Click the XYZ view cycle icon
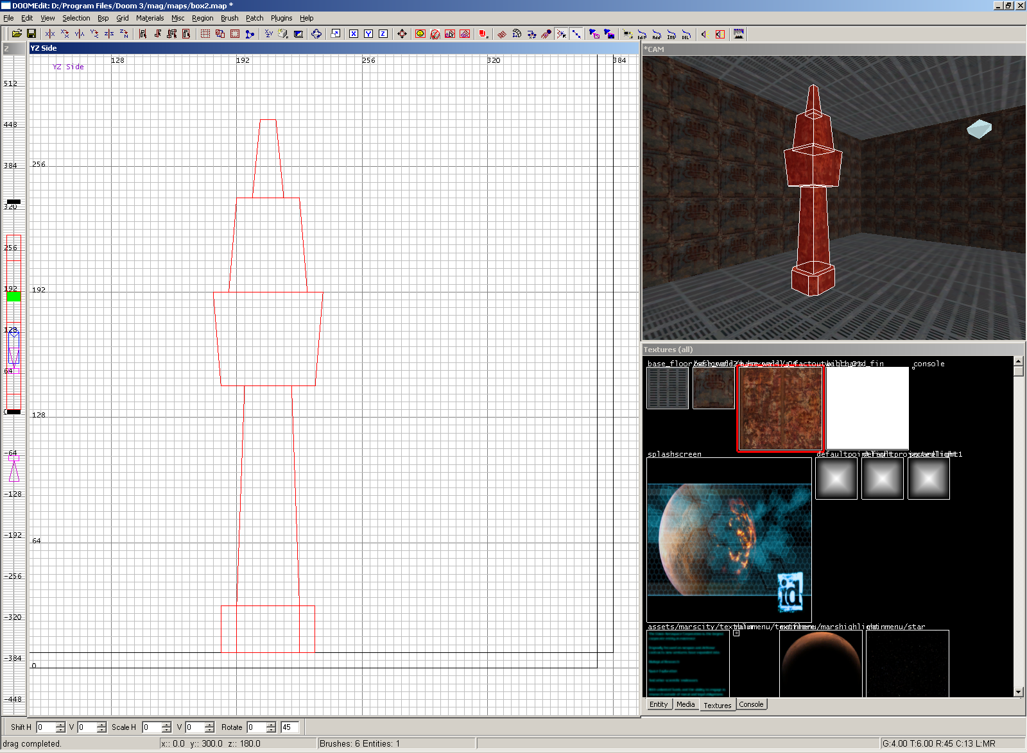 [269, 34]
